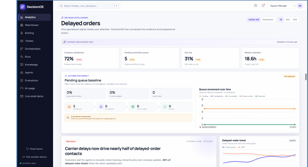Open the Pending automation queue card
308x167 pixels.
point(150,58)
